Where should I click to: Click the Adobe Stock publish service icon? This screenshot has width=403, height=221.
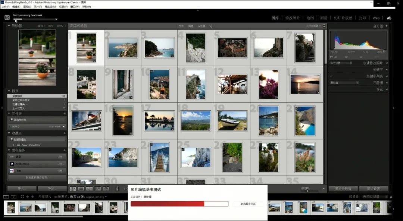(12, 164)
